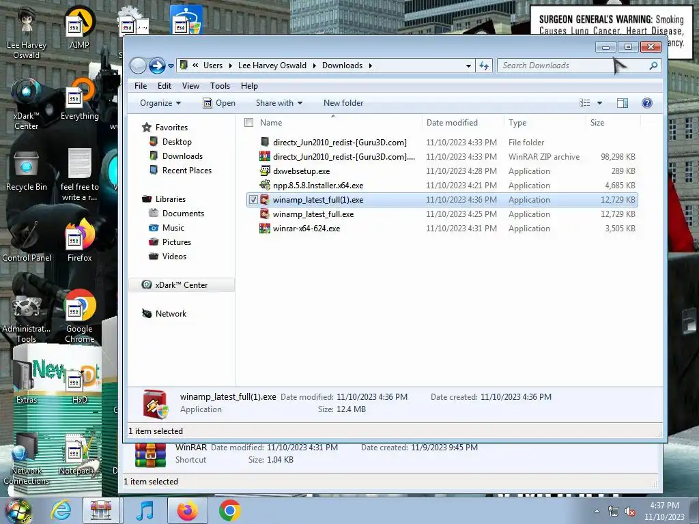Screen dimensions: 699x524
Task: Select winamp_latest_full.exe file name
Action: tap(313, 214)
